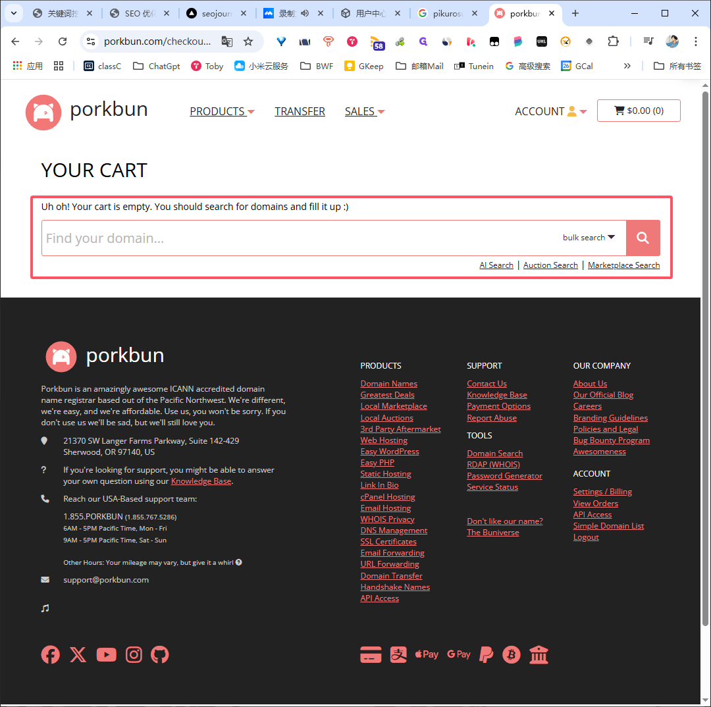Image resolution: width=711 pixels, height=707 pixels.
Task: Mute the audio icon on 录制 tab
Action: 305,14
